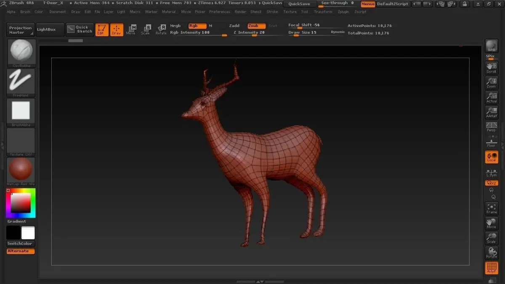This screenshot has width=505, height=284.
Task: Click the AAHalf icon
Action: point(492,112)
